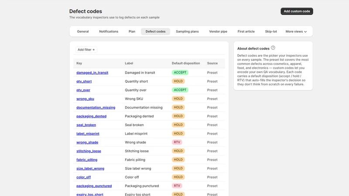This screenshot has height=196, width=349.
Task: Open the seal_broken code link
Action: pyautogui.click(x=86, y=125)
